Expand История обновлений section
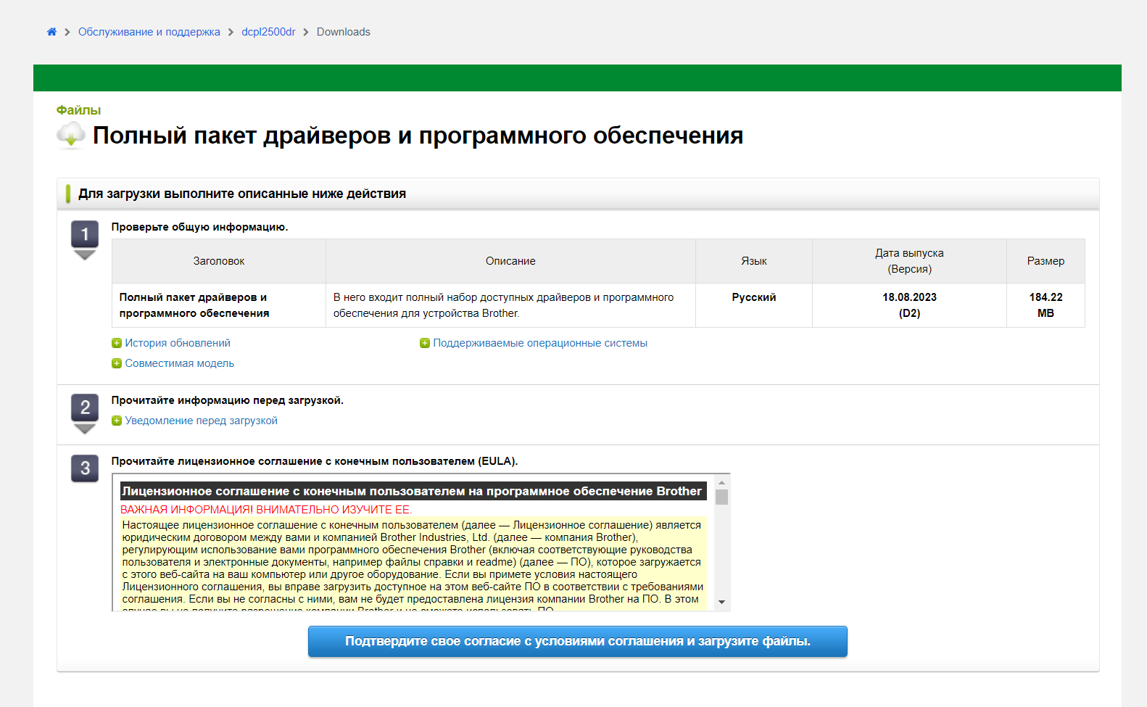1147x707 pixels. [178, 343]
